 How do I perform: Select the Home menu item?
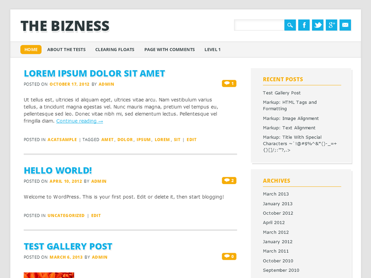(x=31, y=49)
